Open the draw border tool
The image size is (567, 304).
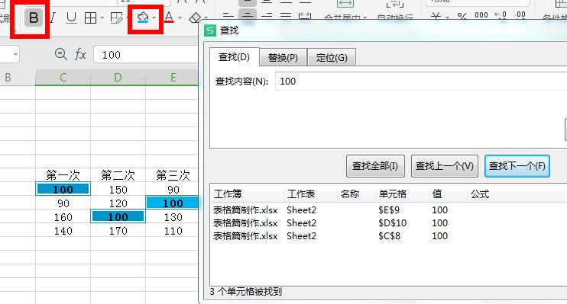[116, 18]
